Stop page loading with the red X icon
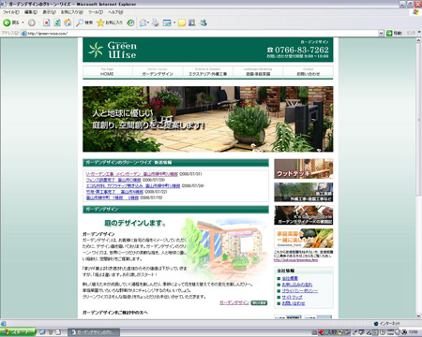This screenshot has width=422, height=337. coord(47,22)
